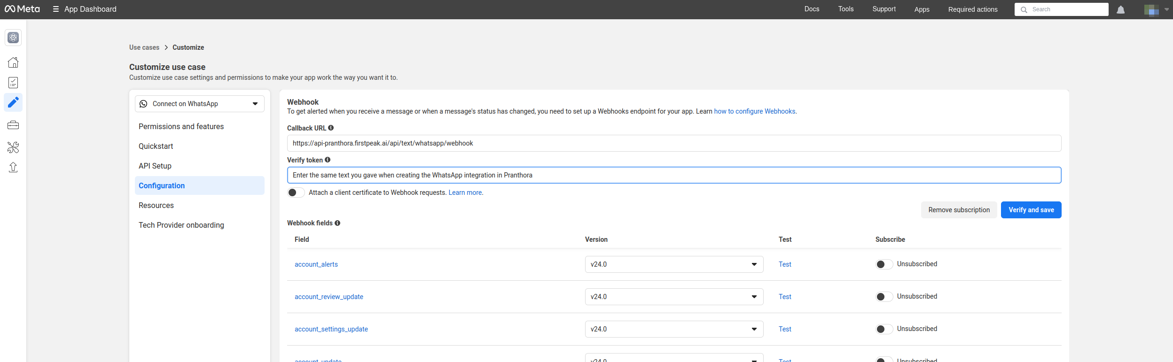Go to Quickstart section
The height and width of the screenshot is (362, 1173).
(x=200, y=146)
